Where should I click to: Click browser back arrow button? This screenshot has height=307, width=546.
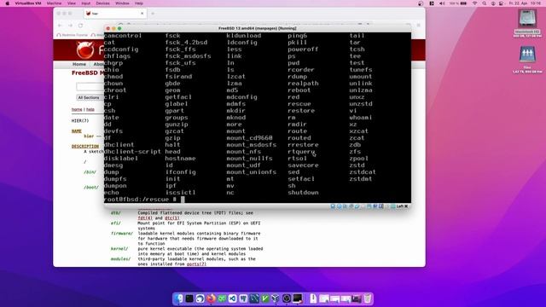pyautogui.click(x=60, y=26)
